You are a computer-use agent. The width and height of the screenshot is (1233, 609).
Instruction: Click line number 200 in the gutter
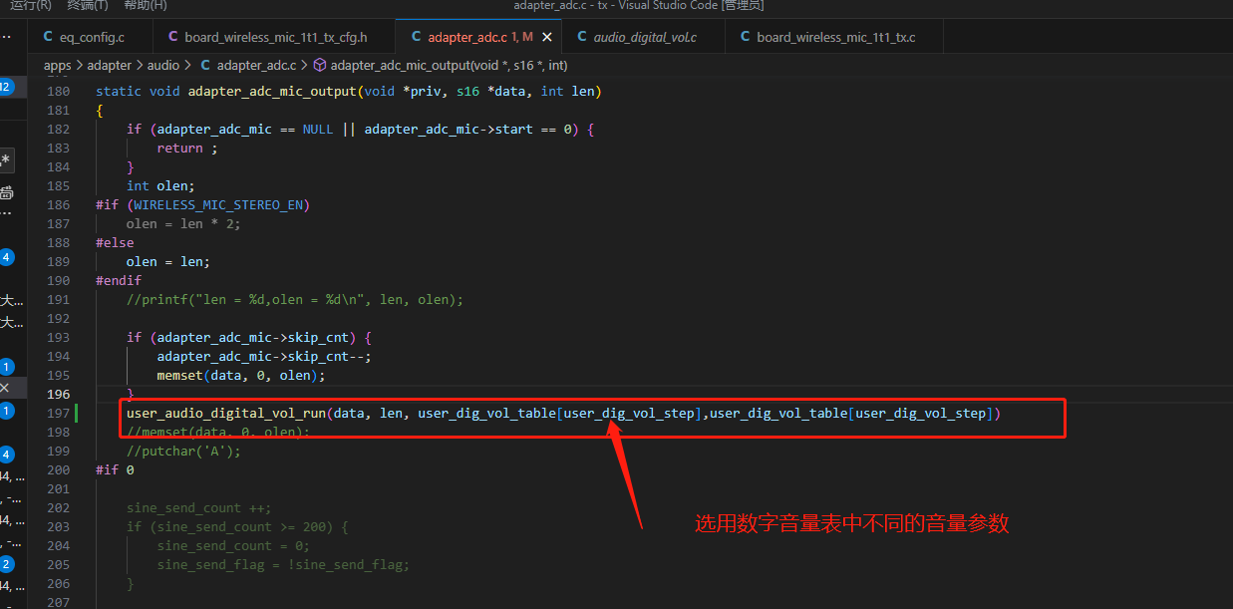coord(58,469)
